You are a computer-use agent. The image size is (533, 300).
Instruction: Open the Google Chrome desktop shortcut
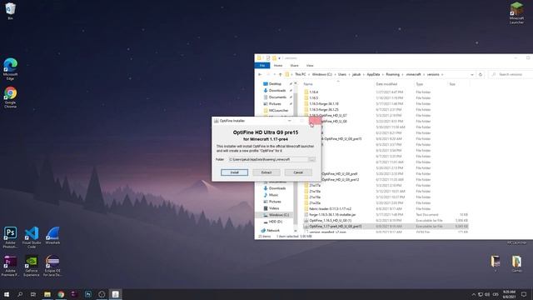coord(10,97)
